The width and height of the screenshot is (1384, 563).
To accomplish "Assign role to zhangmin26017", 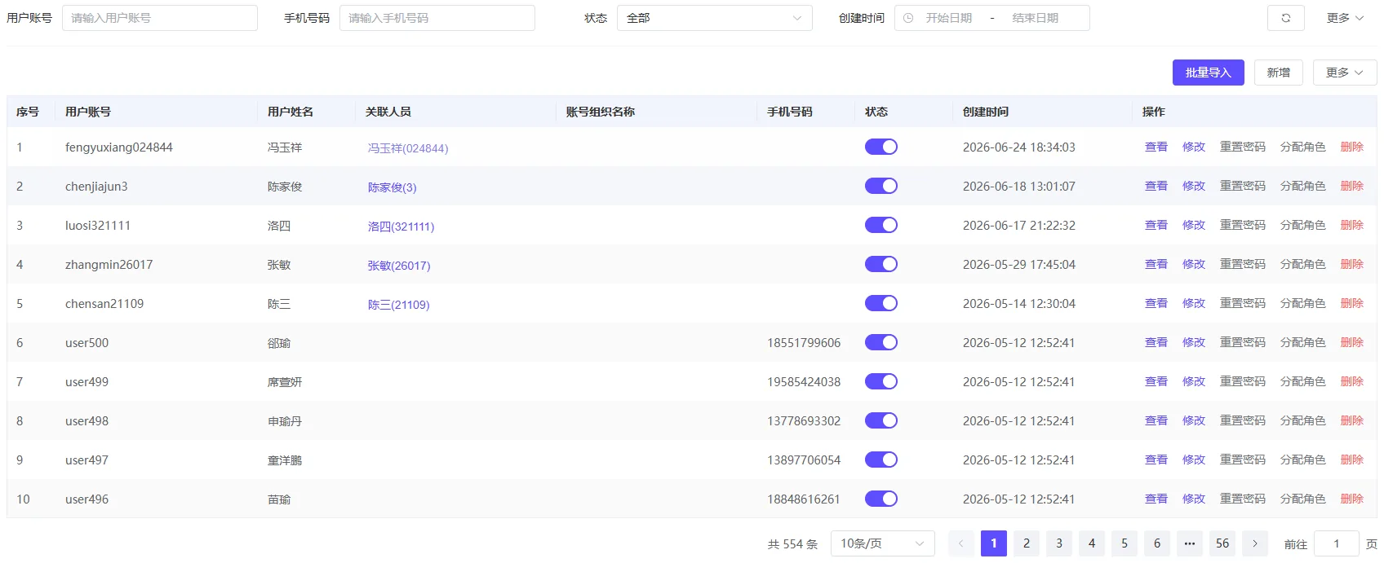I will click(1303, 264).
